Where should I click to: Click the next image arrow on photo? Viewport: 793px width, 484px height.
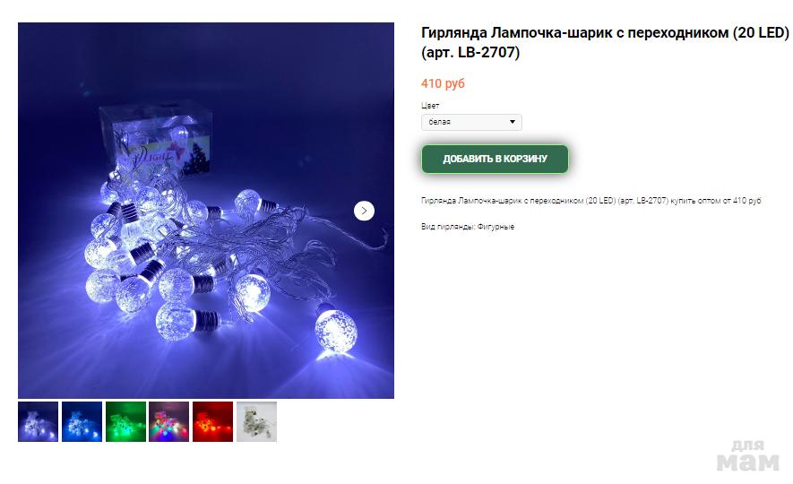[x=364, y=211]
